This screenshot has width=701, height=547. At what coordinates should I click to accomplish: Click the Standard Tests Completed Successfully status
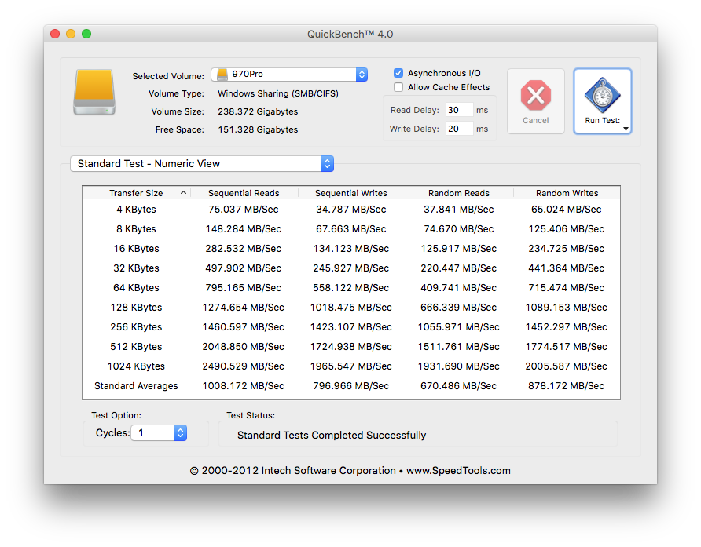(x=332, y=435)
